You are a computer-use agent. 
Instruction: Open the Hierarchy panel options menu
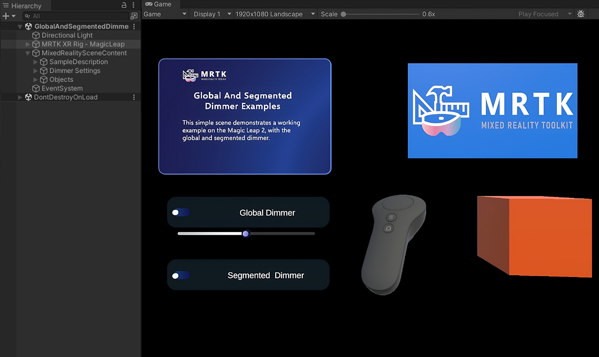(x=133, y=5)
